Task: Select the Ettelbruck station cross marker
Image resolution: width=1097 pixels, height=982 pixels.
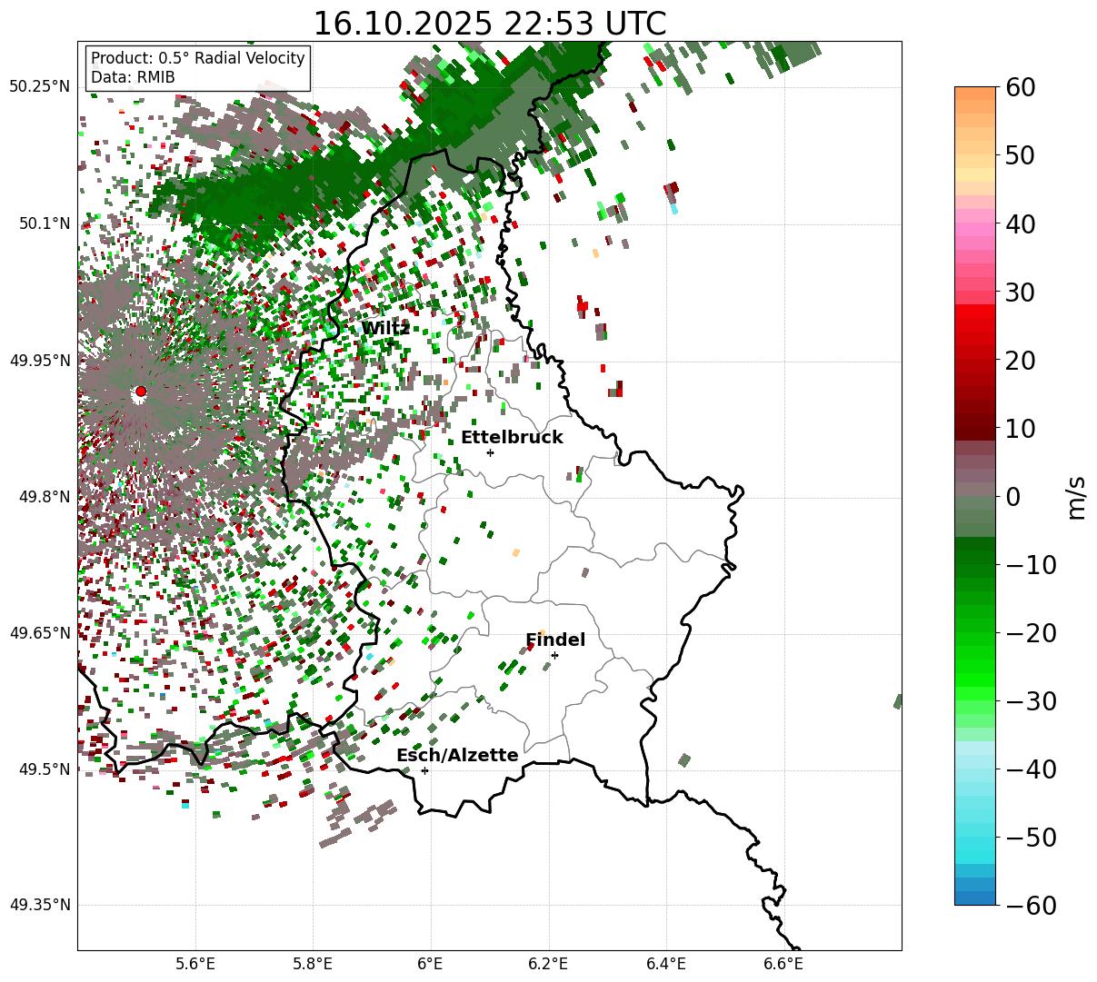Action: click(490, 452)
